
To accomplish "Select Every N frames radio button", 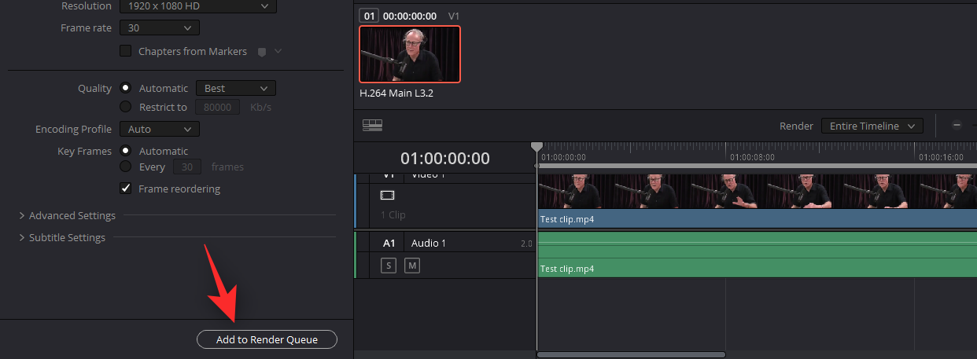I will (x=125, y=167).
